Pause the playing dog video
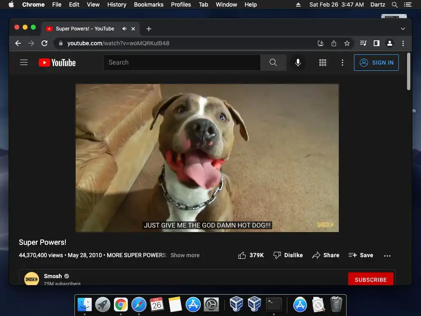 coord(207,158)
